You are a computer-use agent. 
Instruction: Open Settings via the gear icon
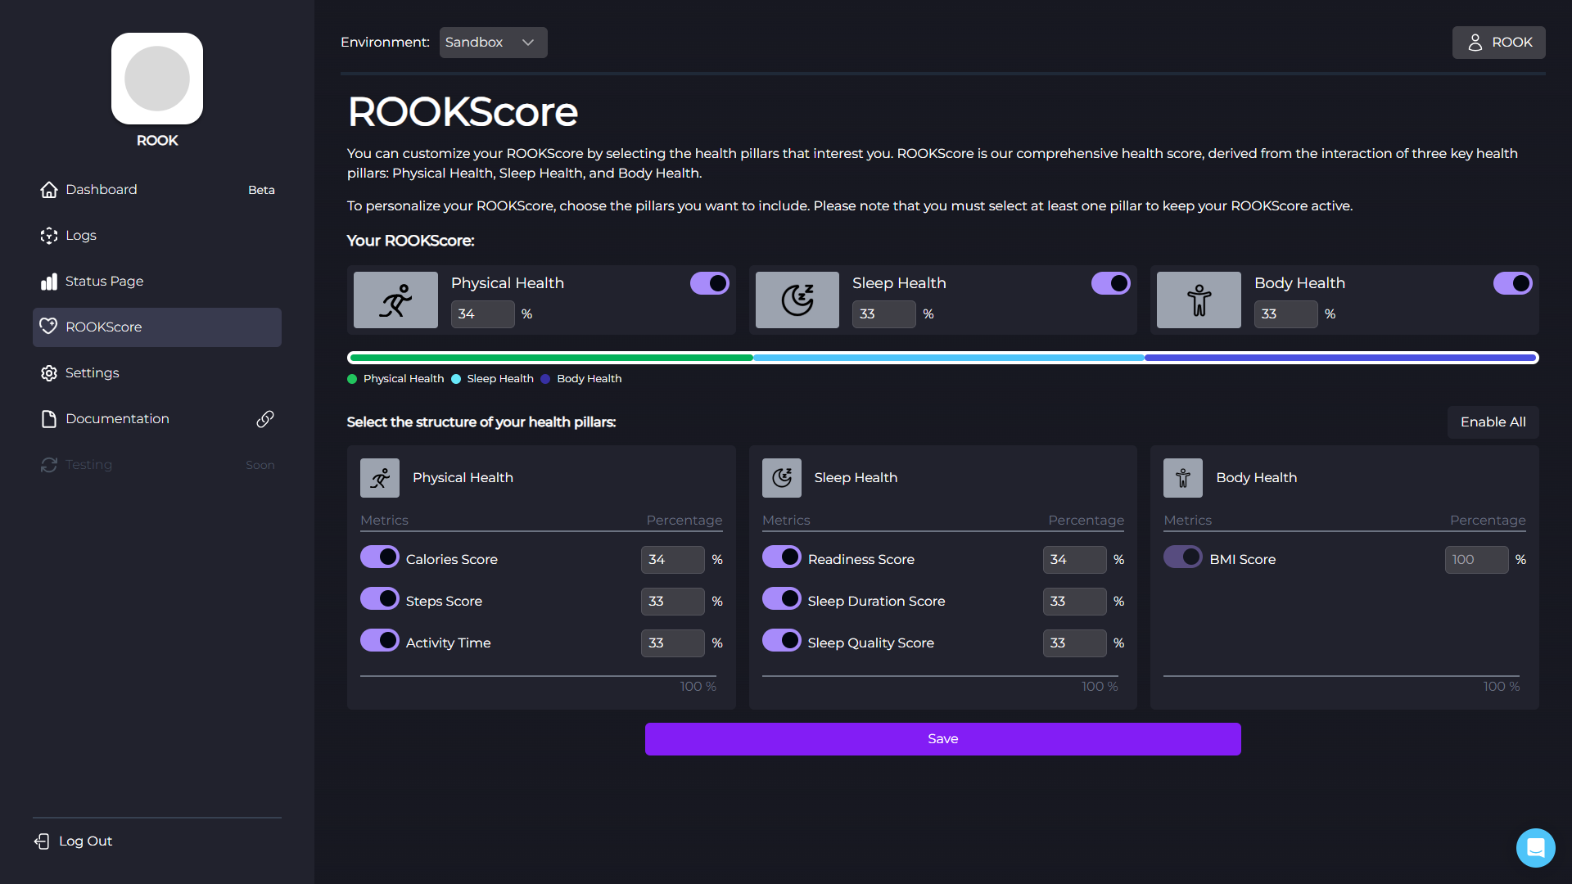click(x=49, y=372)
